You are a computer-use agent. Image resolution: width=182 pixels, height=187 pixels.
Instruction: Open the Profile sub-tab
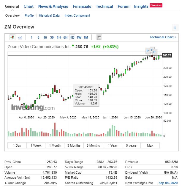point(29,15)
